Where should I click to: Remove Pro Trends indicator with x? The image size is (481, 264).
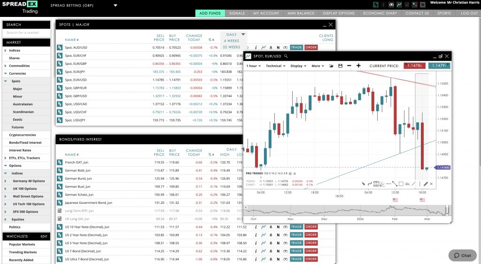(295, 173)
